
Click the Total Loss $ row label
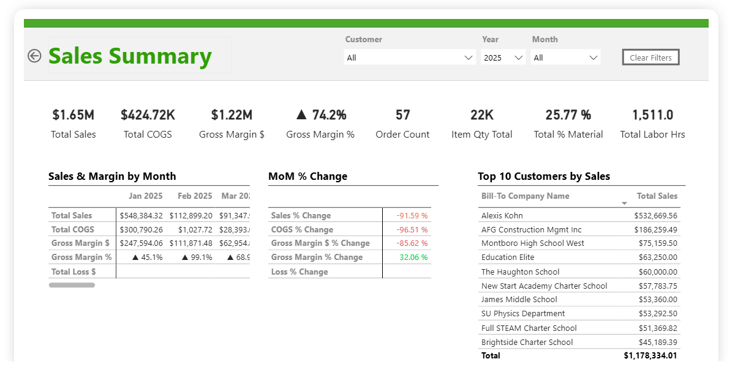pos(73,272)
